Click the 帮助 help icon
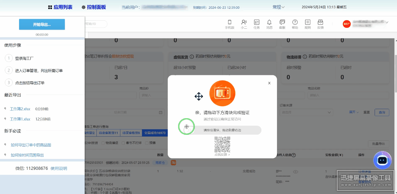The width and height of the screenshot is (397, 194). (x=295, y=24)
